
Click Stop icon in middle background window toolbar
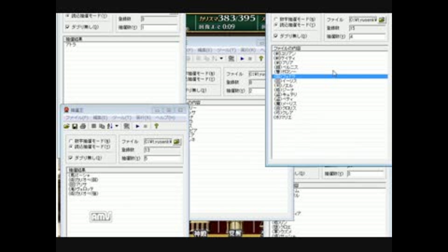click(x=250, y=59)
